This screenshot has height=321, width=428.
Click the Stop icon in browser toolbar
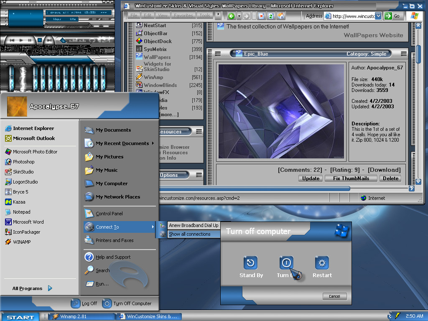261,16
